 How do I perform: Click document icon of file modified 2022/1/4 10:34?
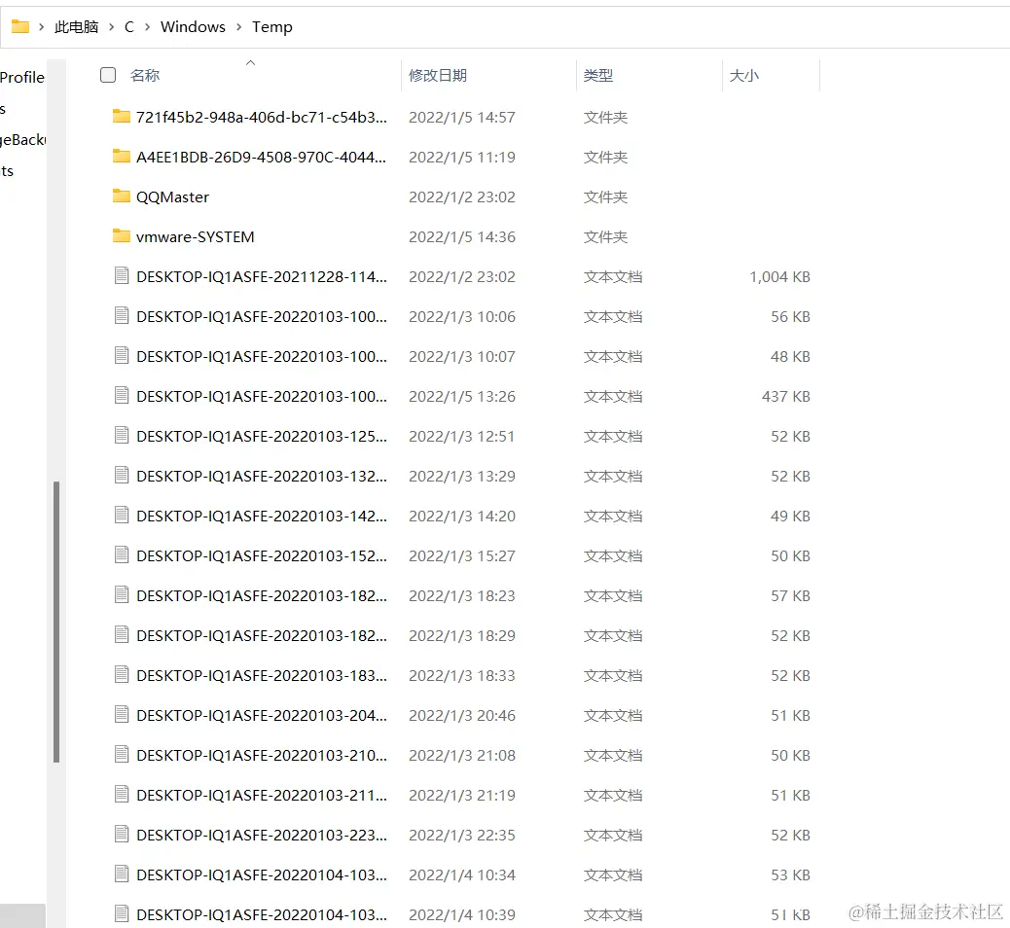coord(121,874)
